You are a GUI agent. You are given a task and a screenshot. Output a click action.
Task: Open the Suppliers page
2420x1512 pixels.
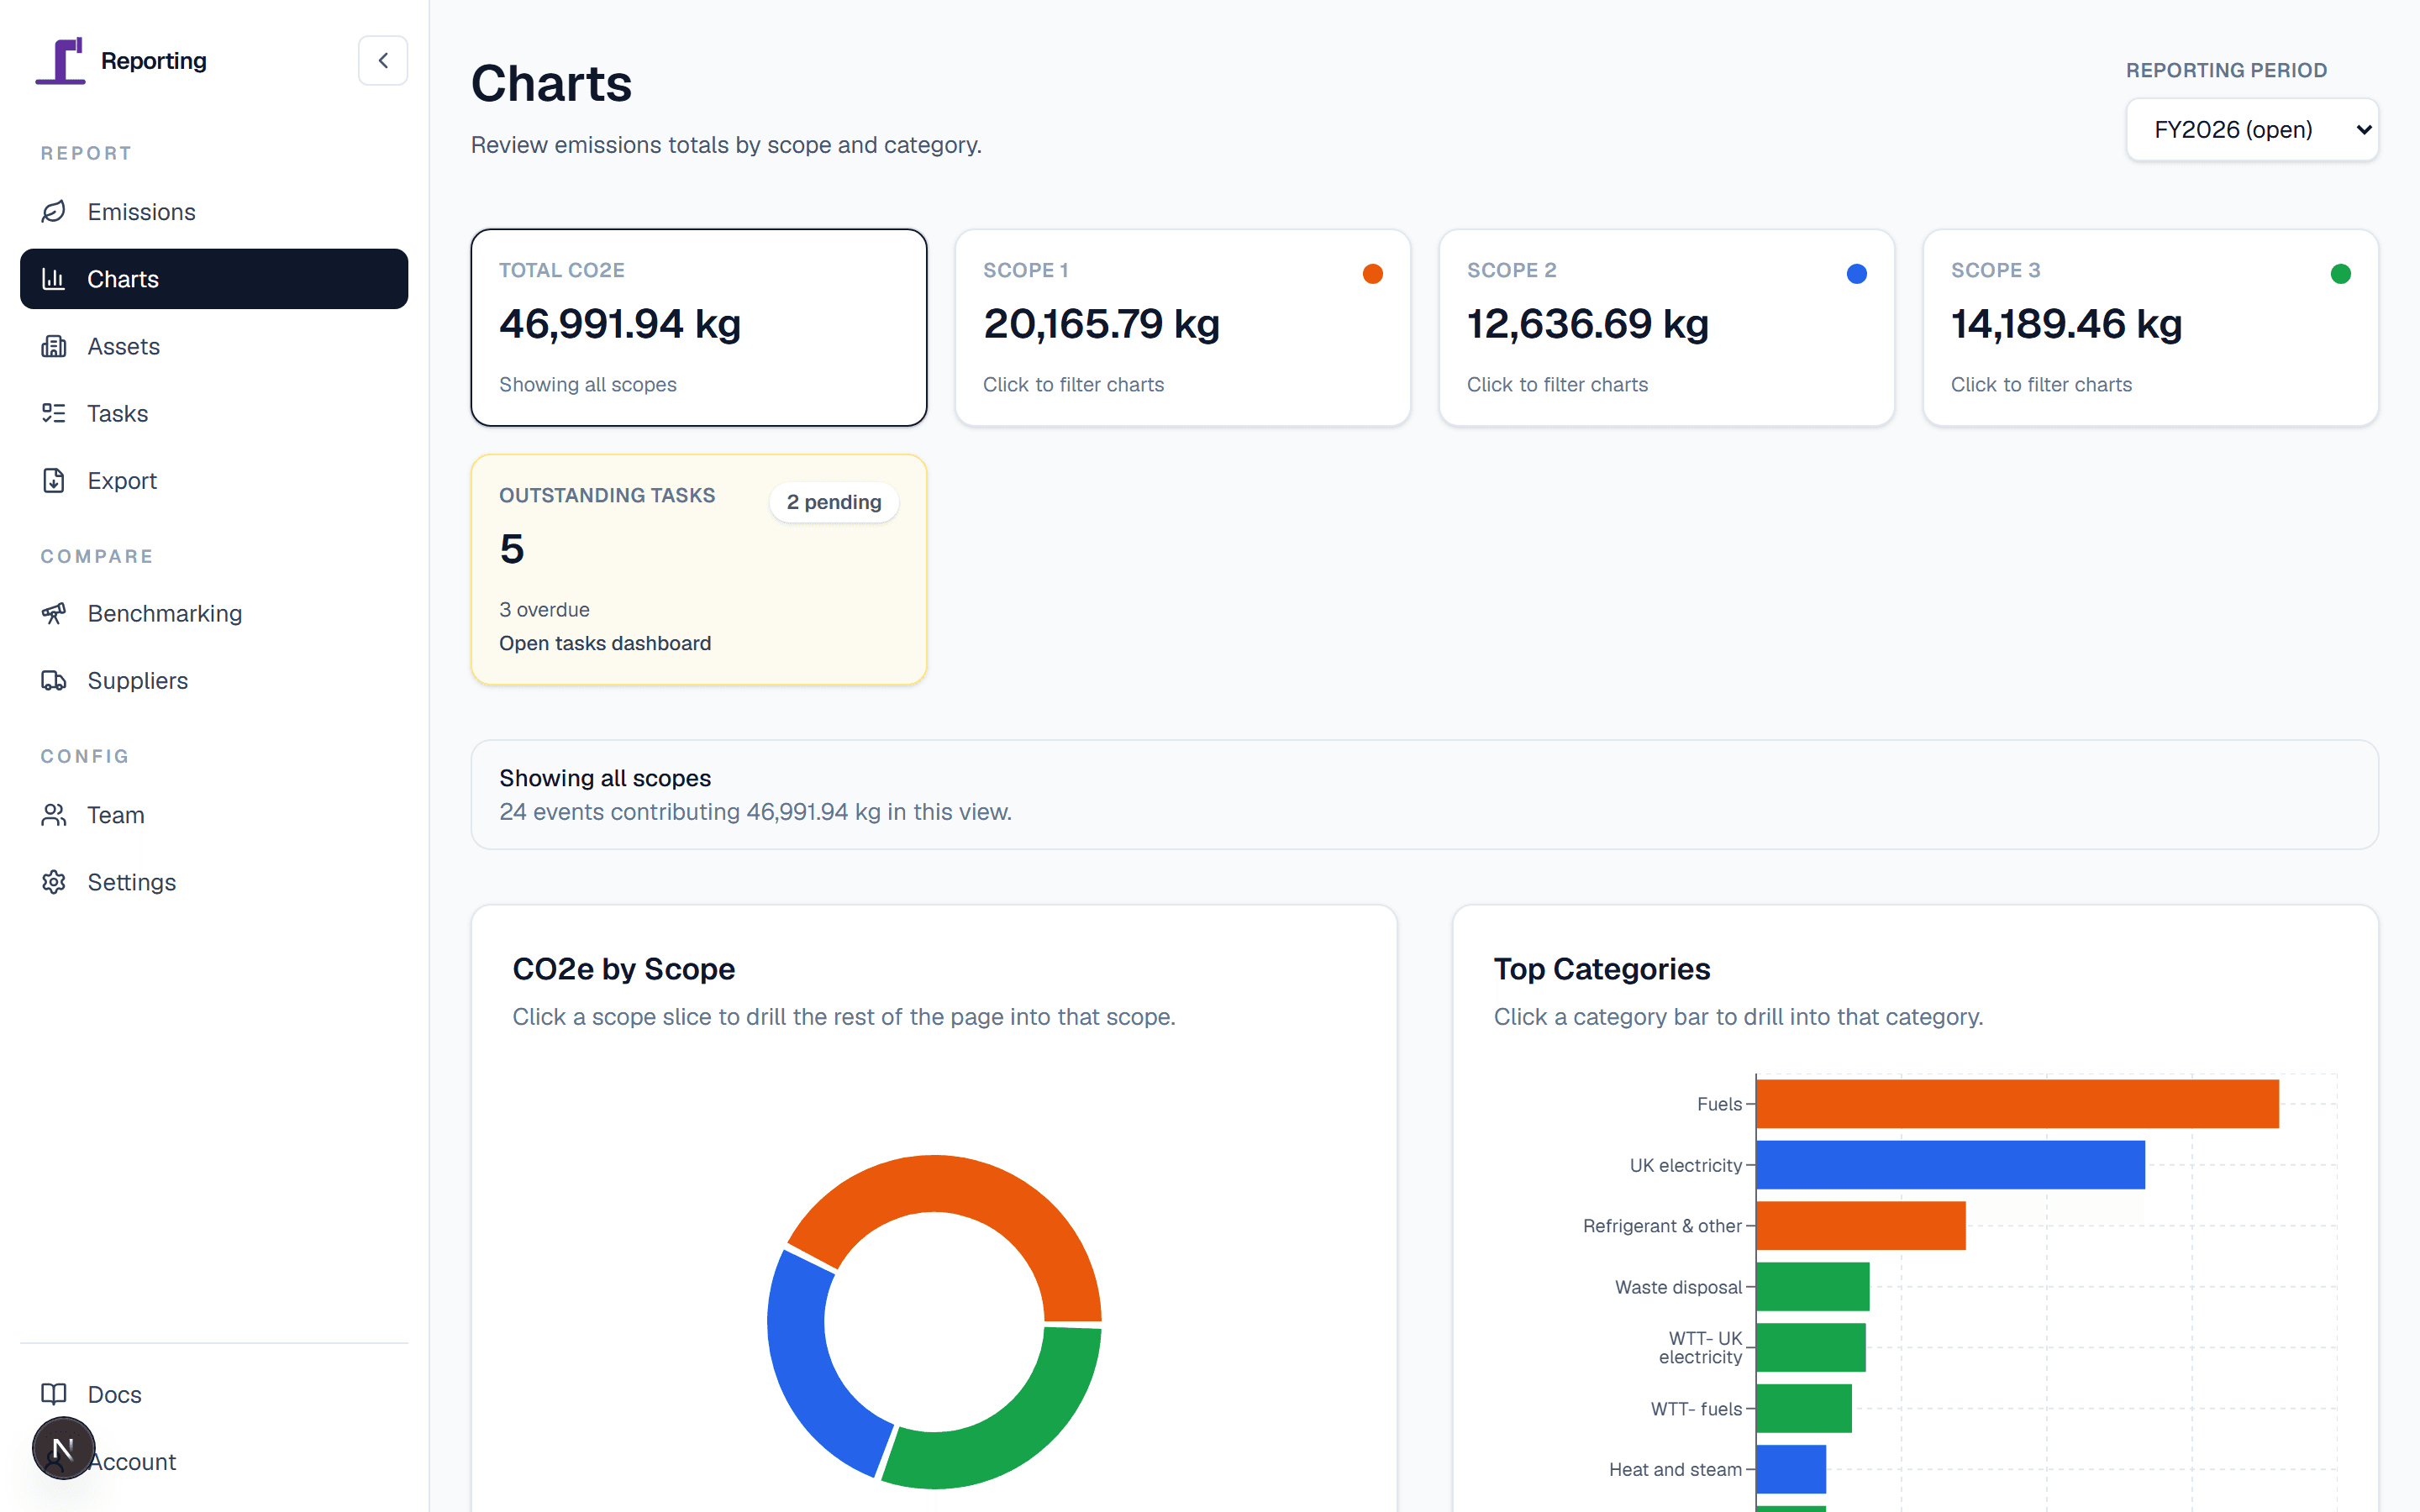point(214,680)
